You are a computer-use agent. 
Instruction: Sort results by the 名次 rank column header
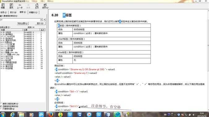click(43, 30)
